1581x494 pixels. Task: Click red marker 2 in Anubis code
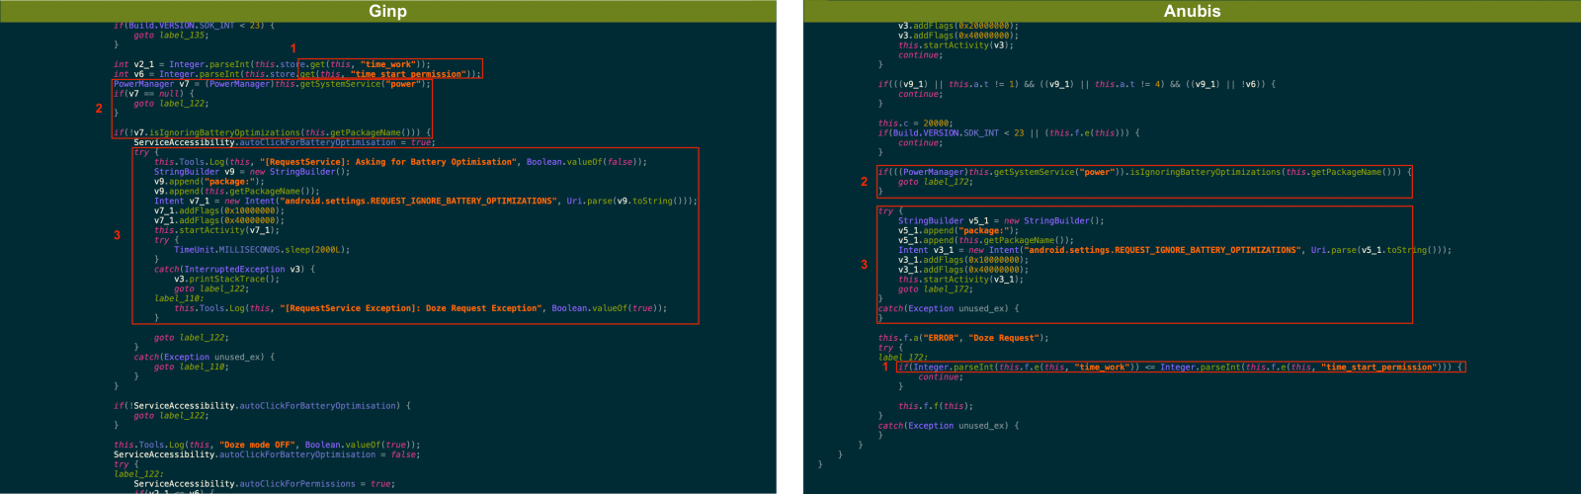(864, 182)
